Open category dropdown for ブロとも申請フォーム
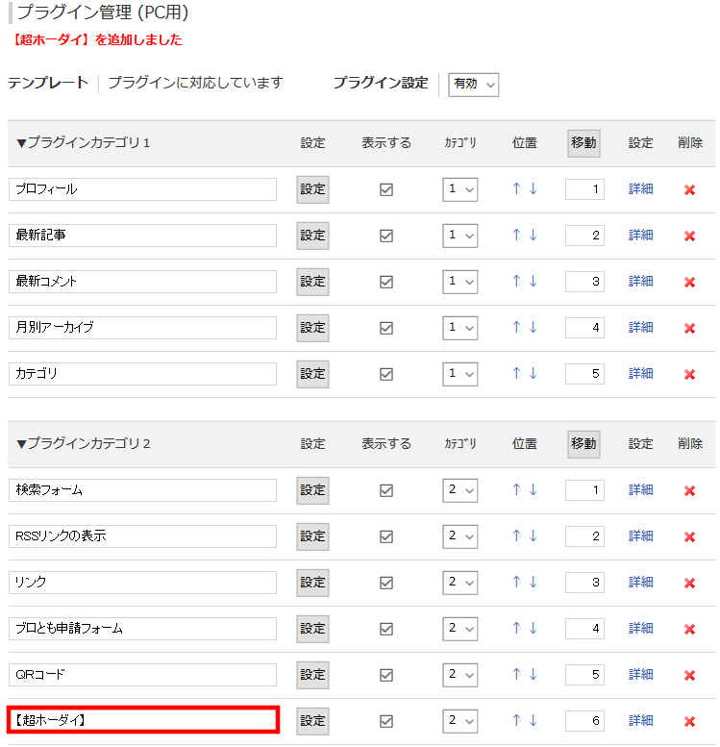720x747 pixels. [x=459, y=630]
